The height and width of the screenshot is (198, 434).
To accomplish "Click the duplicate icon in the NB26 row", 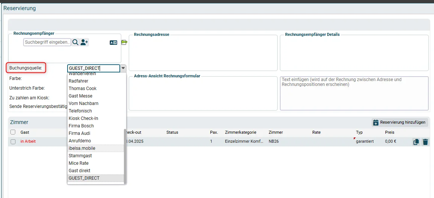I will [416, 142].
